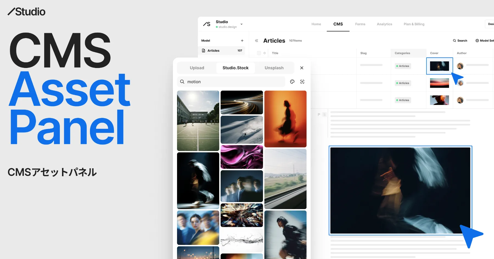Viewport: 494px width, 259px height.
Task: Click the Studio slash logo in the CMS header
Action: pyautogui.click(x=207, y=24)
